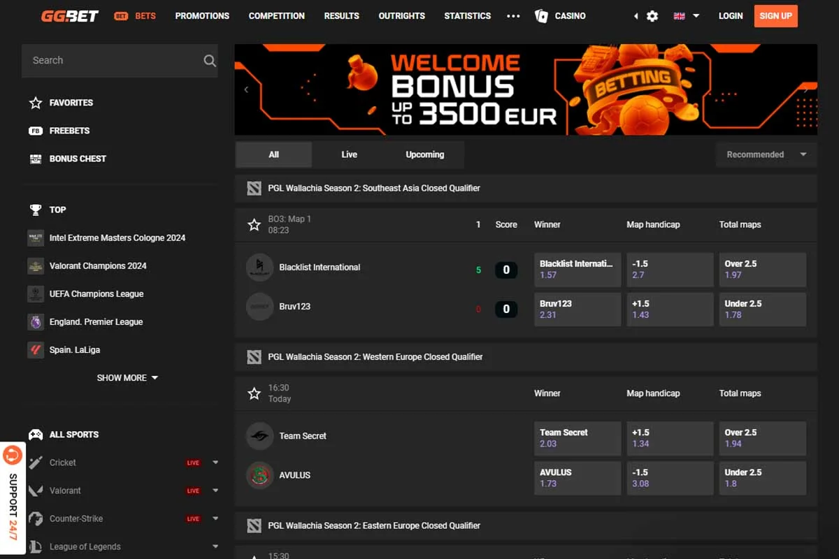Switch to the Upcoming tab

click(425, 154)
